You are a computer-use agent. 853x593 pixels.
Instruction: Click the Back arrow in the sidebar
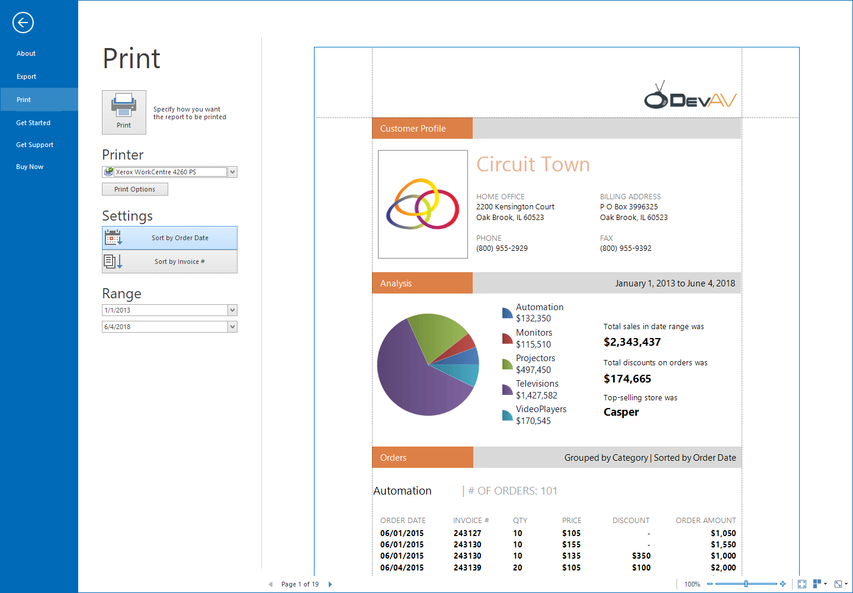[23, 23]
